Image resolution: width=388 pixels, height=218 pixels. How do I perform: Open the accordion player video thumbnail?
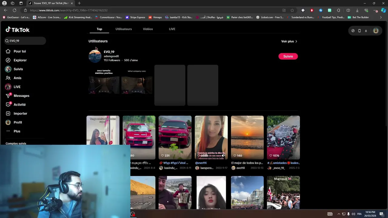(x=175, y=193)
